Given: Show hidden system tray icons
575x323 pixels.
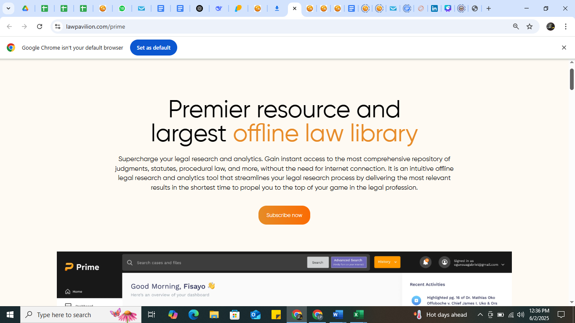Looking at the screenshot, I should click(x=480, y=315).
